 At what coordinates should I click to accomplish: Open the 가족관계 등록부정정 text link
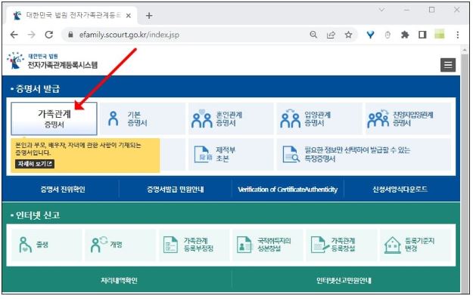(x=198, y=245)
